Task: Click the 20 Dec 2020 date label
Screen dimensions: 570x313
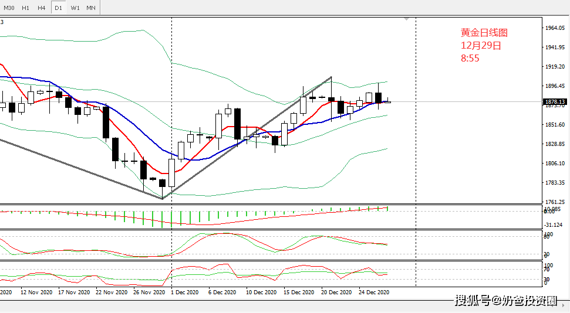Action: 336,291
